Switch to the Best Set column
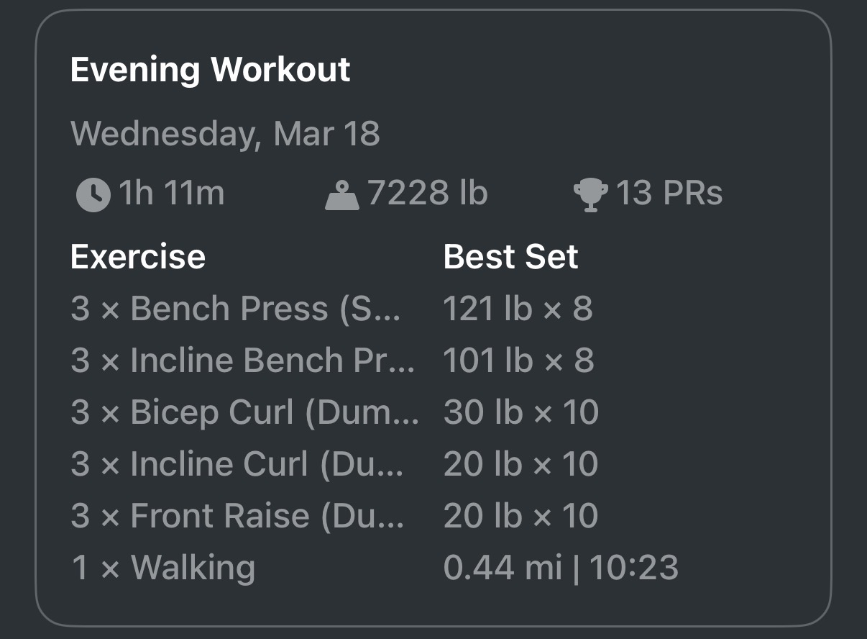Screen dimensions: 867x639 (511, 256)
